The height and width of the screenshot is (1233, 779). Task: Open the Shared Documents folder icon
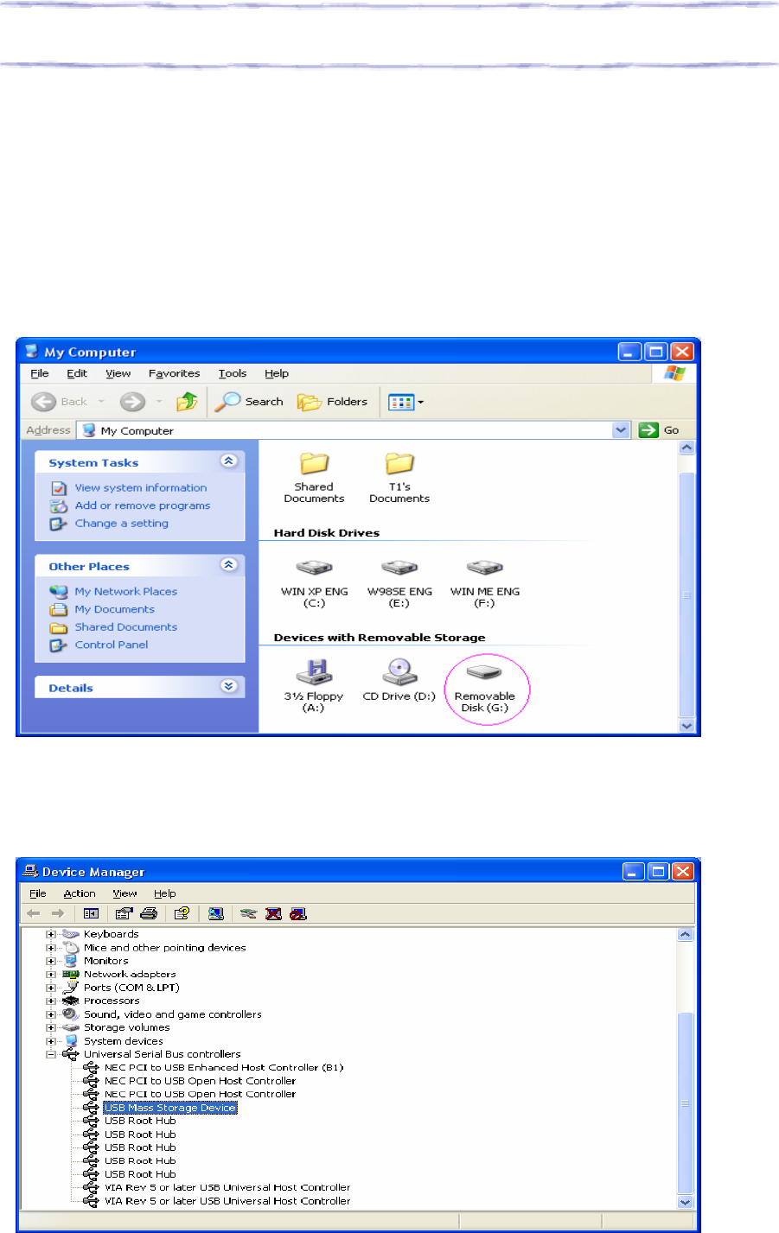(x=314, y=477)
